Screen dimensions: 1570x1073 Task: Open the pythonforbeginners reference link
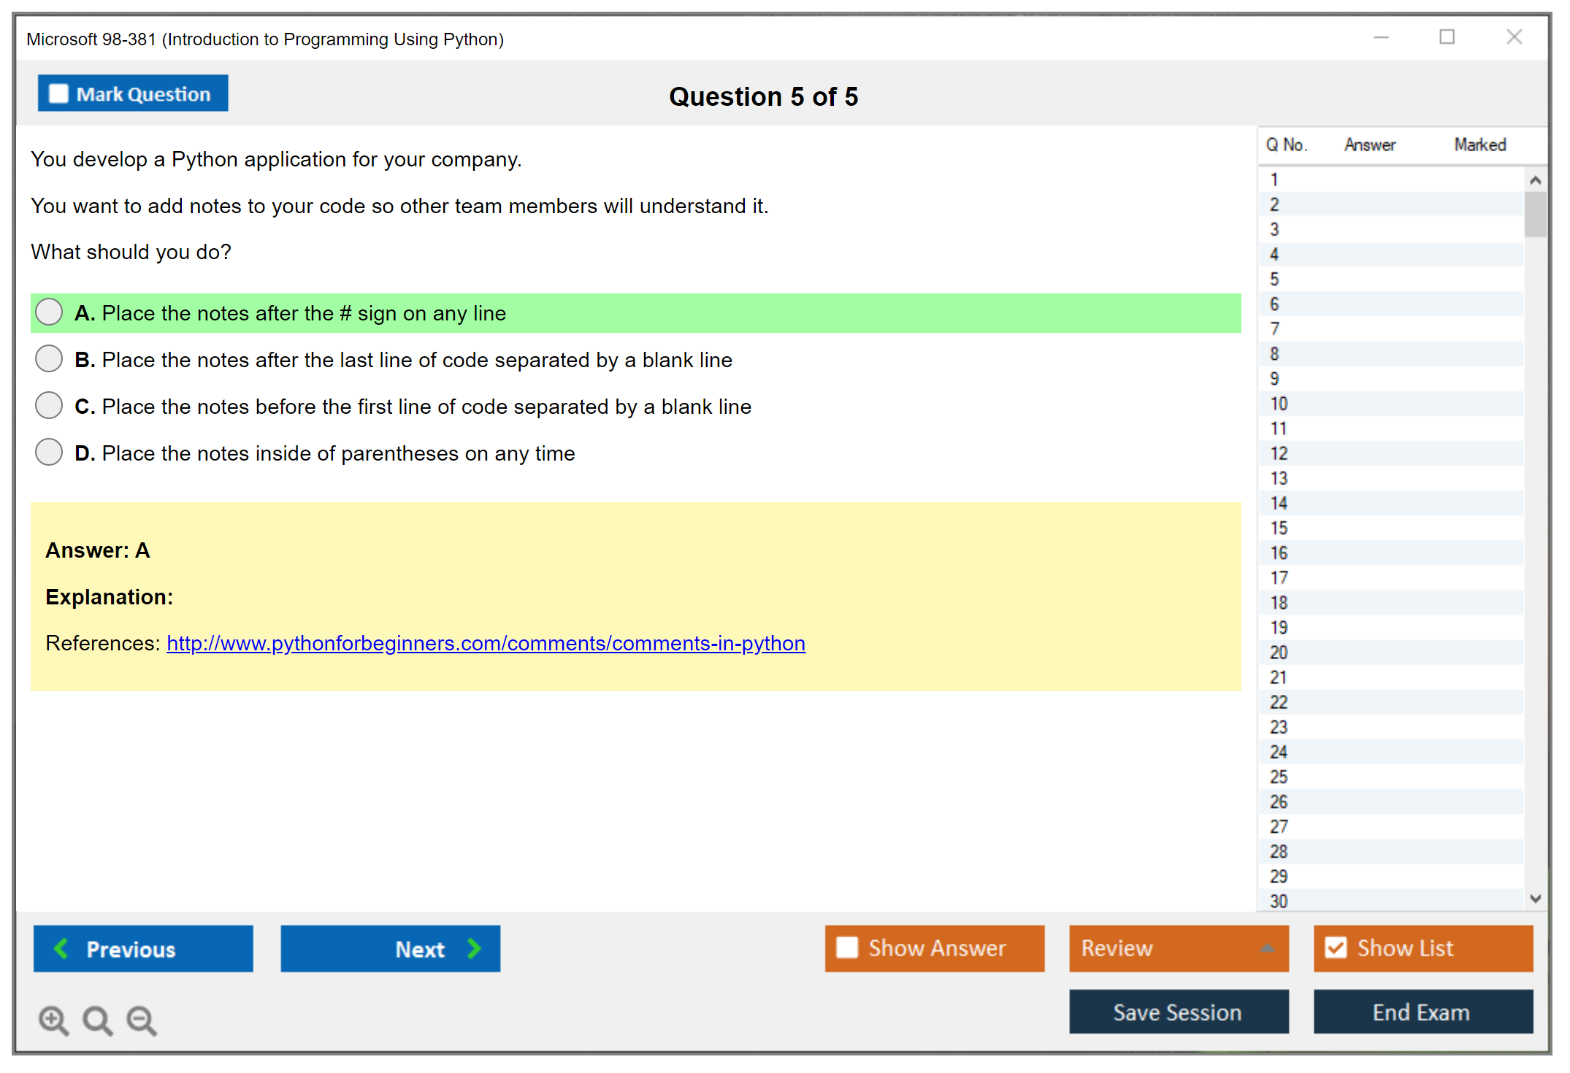[486, 643]
